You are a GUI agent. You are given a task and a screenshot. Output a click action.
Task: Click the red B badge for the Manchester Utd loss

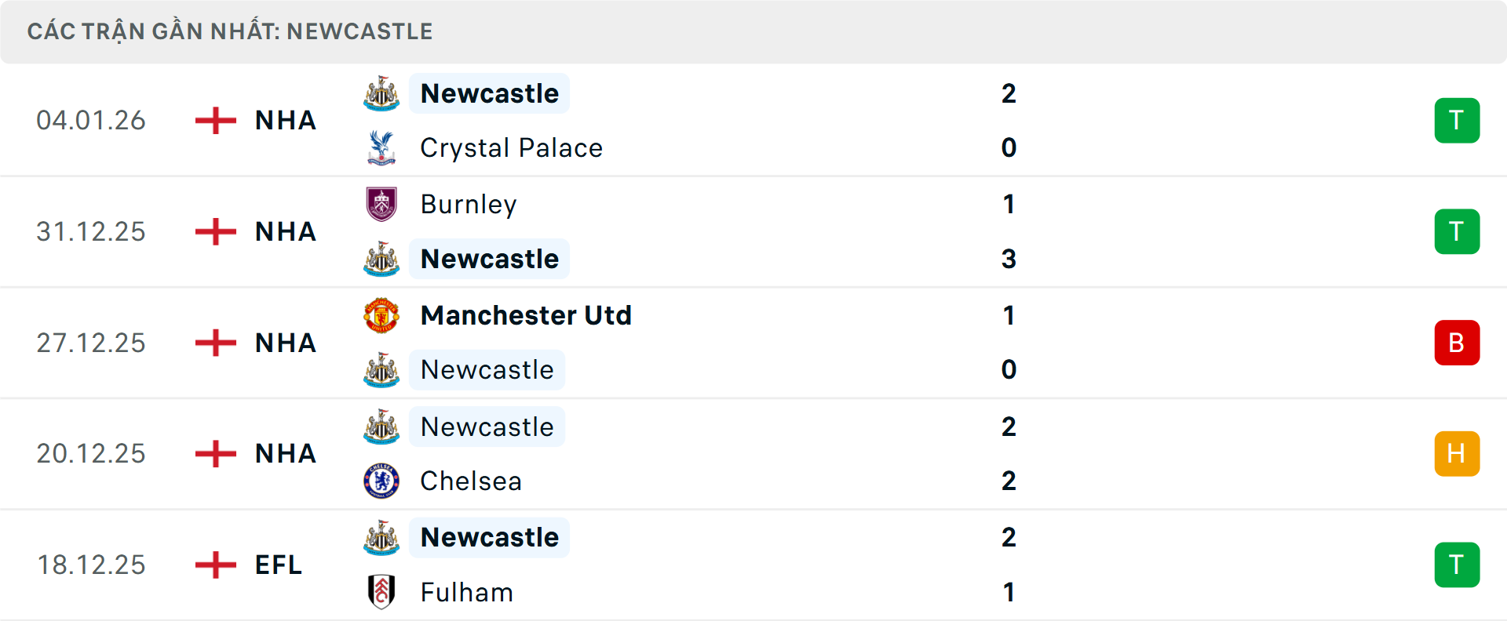[1457, 342]
